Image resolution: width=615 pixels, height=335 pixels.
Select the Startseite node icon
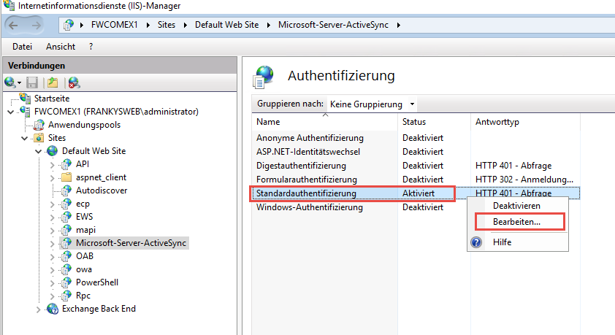[26, 99]
